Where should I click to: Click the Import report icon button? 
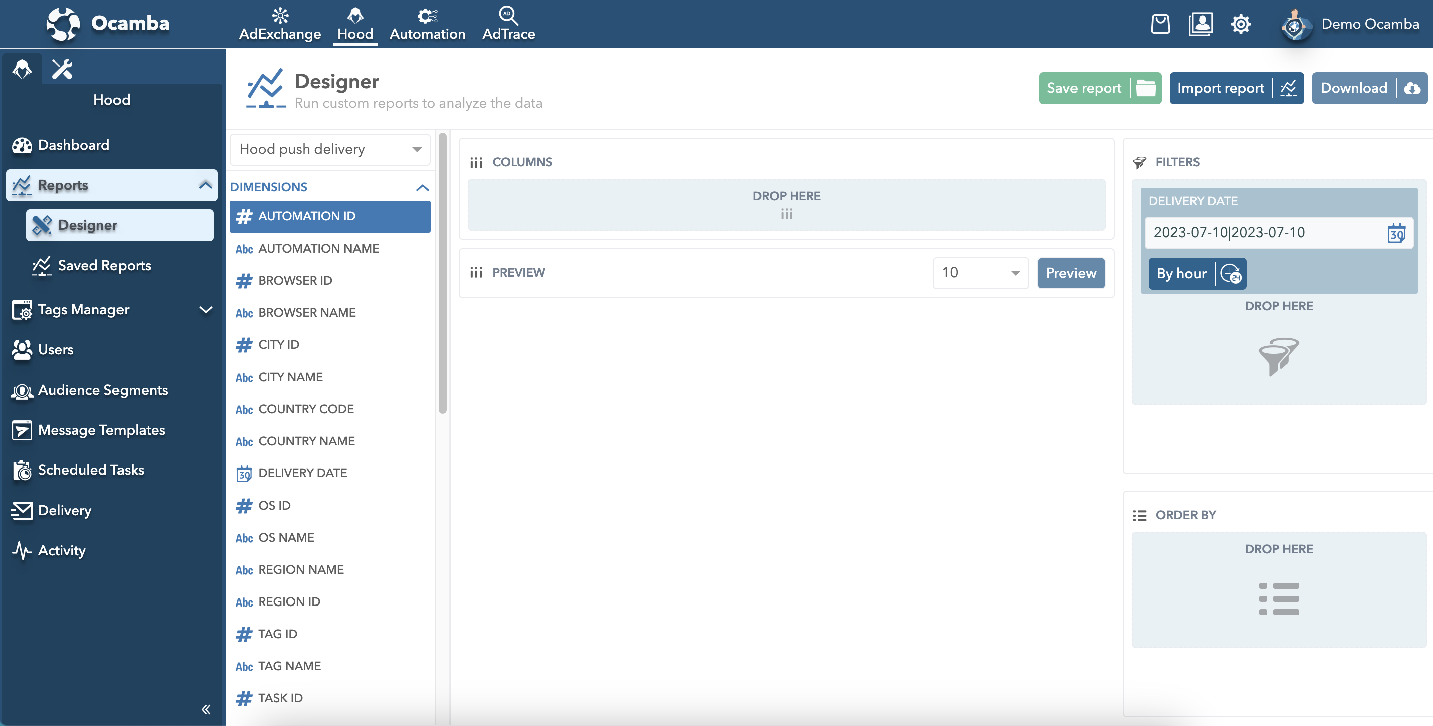tap(1288, 88)
